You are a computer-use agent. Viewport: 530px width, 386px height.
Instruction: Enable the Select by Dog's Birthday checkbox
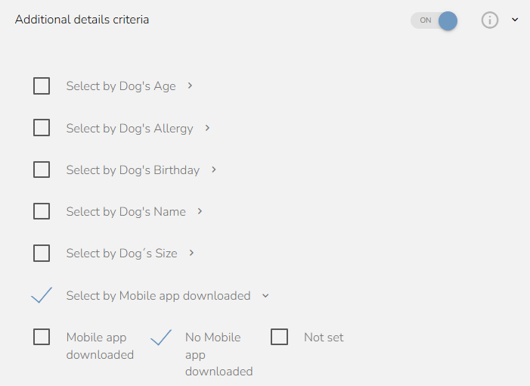42,170
